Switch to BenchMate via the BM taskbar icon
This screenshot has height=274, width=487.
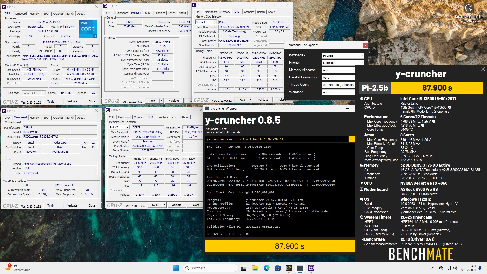coord(289,268)
